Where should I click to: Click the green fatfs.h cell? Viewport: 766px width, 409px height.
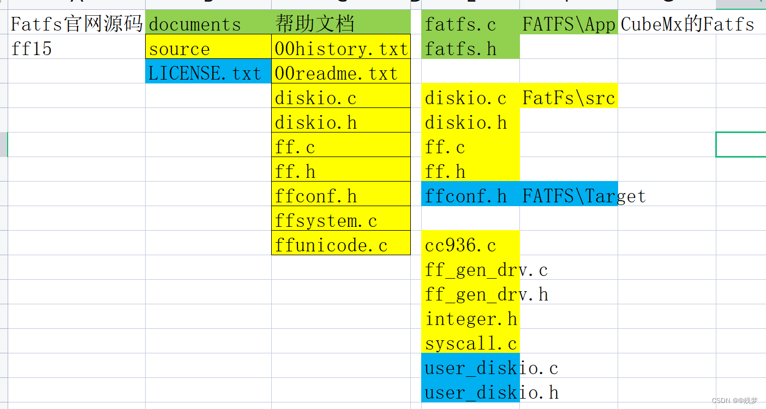(x=470, y=47)
